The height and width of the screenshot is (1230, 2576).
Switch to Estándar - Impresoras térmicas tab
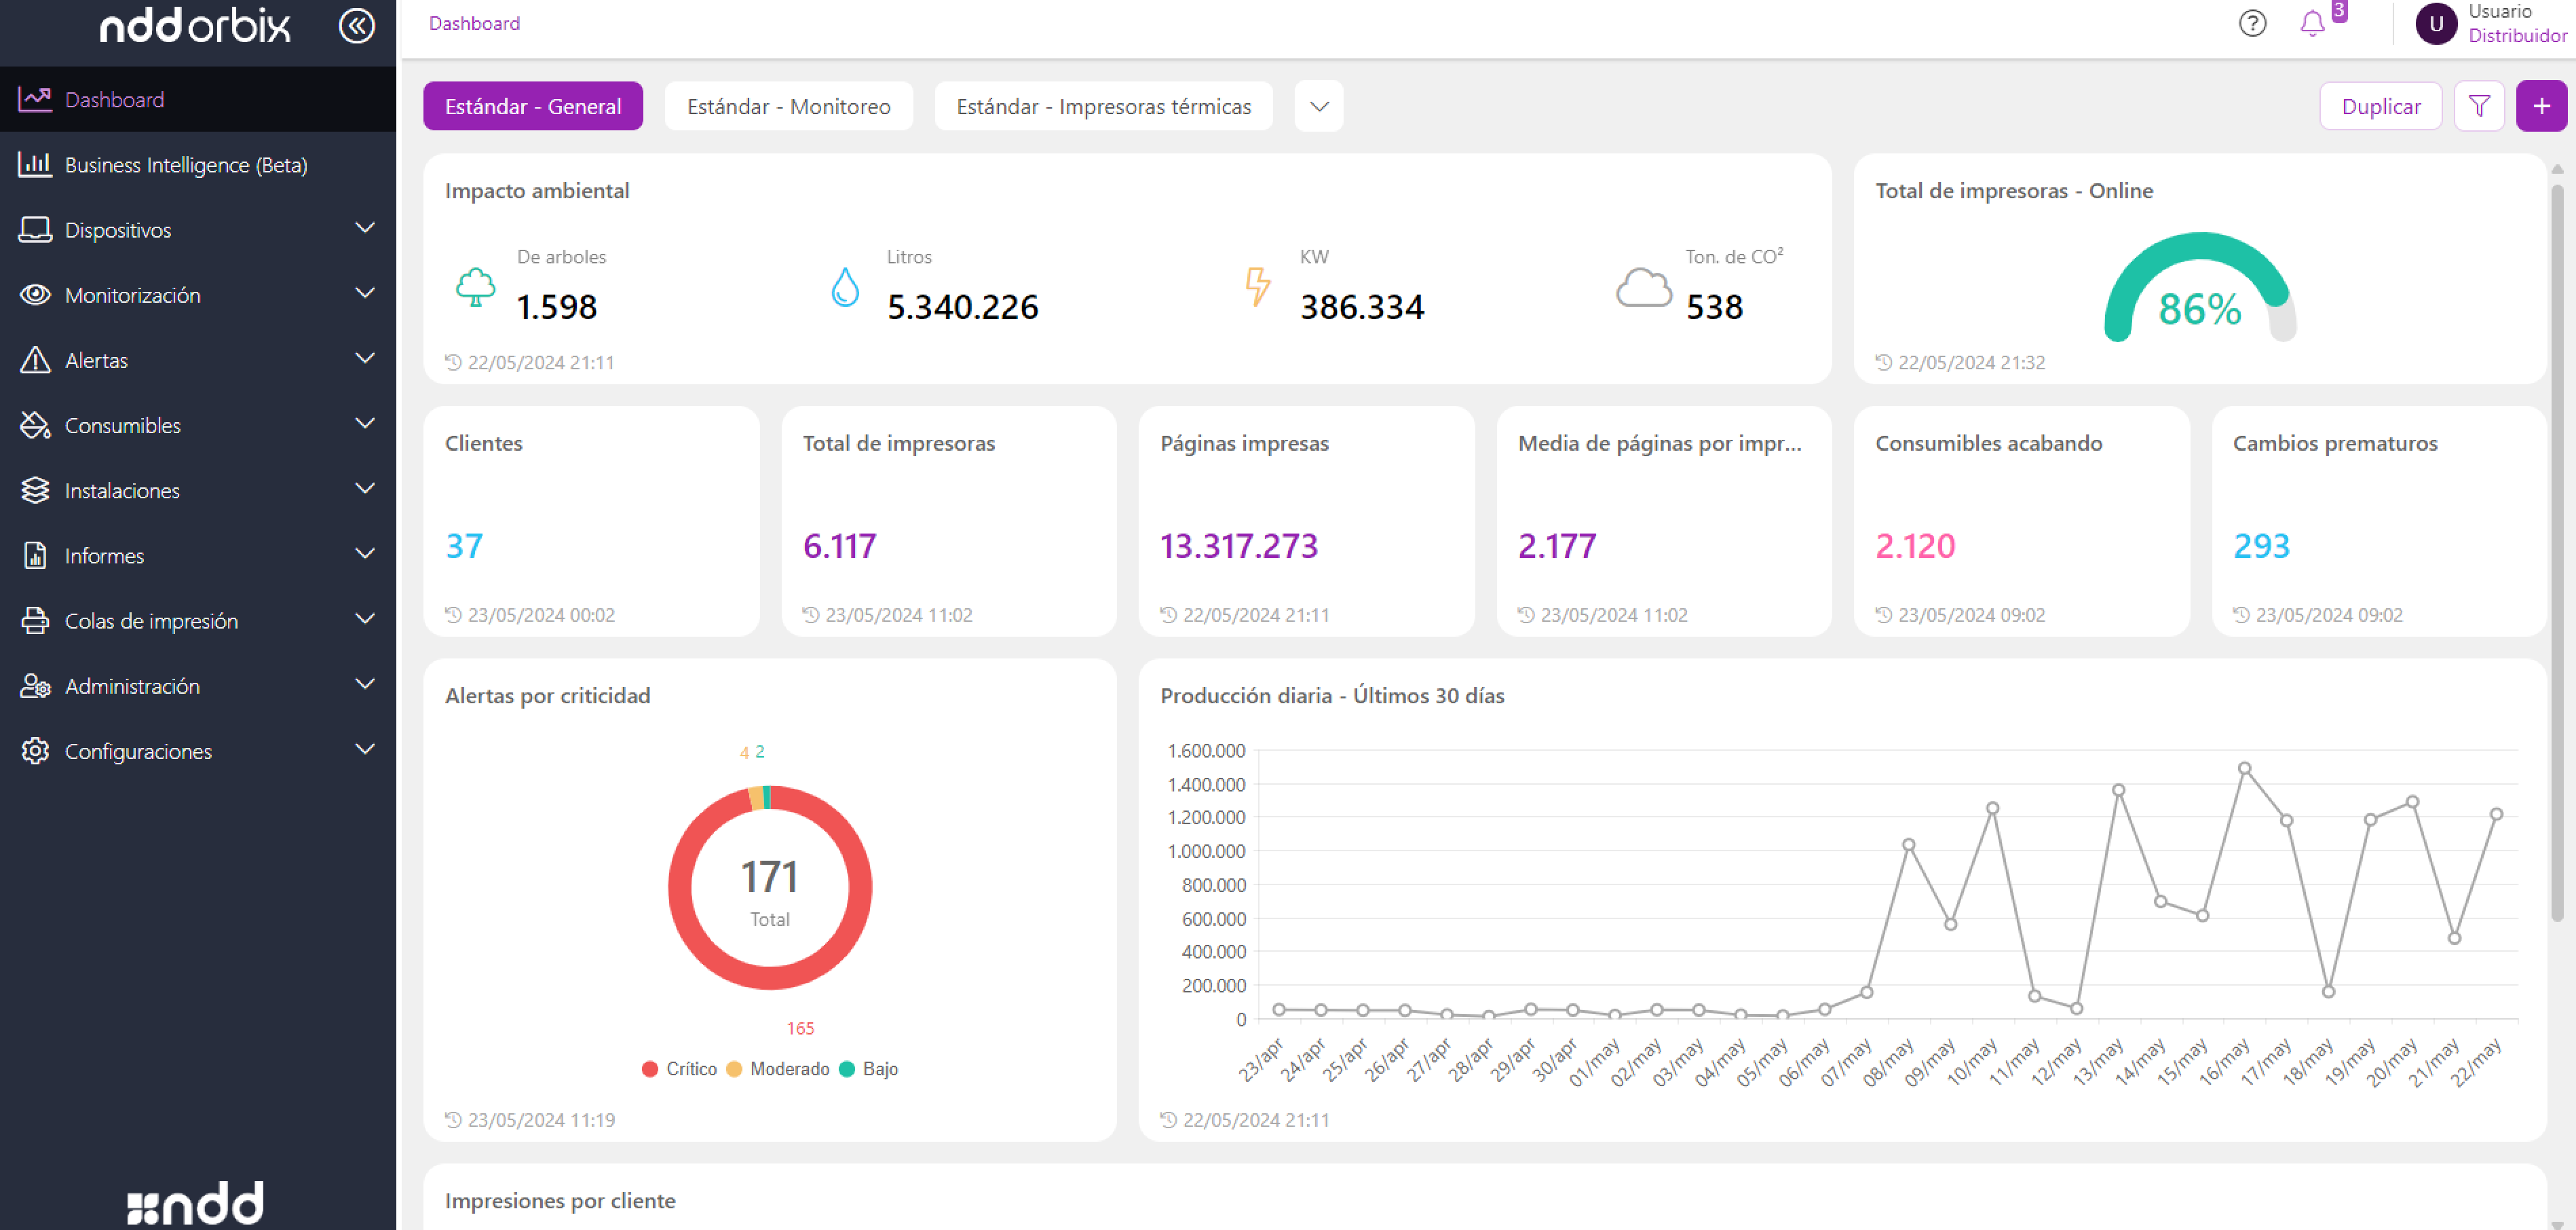[1103, 106]
